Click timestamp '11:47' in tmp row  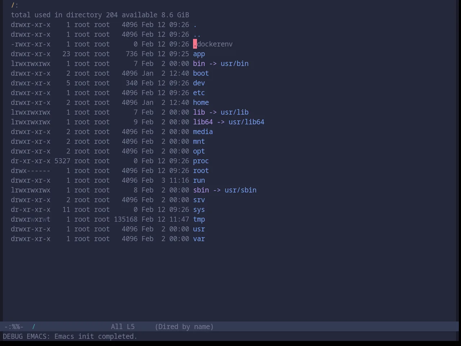click(x=179, y=219)
